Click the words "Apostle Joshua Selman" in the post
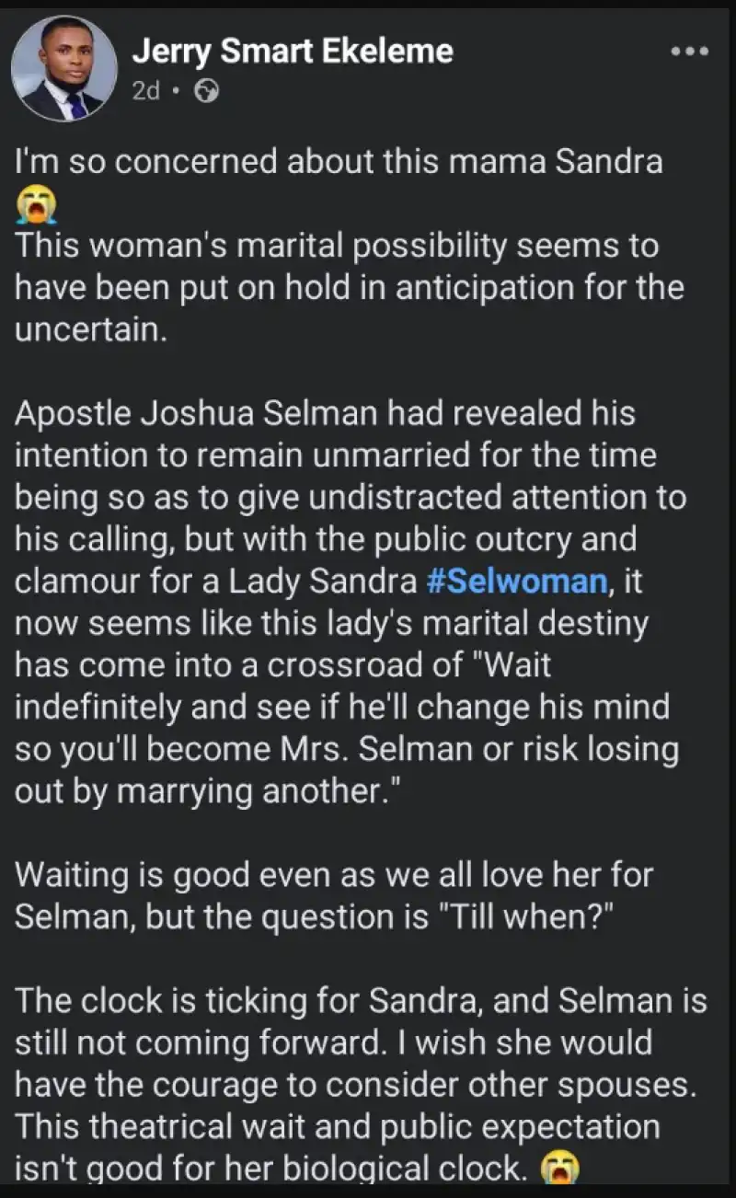Screen dimensions: 736x1198 [203, 413]
